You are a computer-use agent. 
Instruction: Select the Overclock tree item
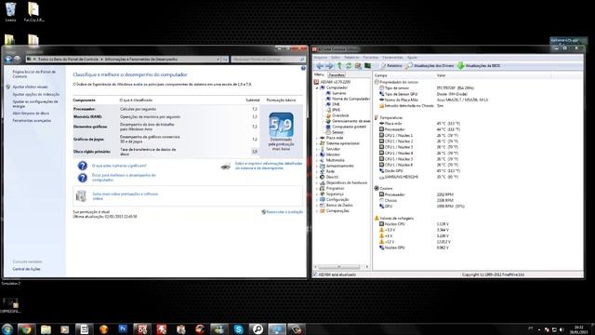point(340,115)
